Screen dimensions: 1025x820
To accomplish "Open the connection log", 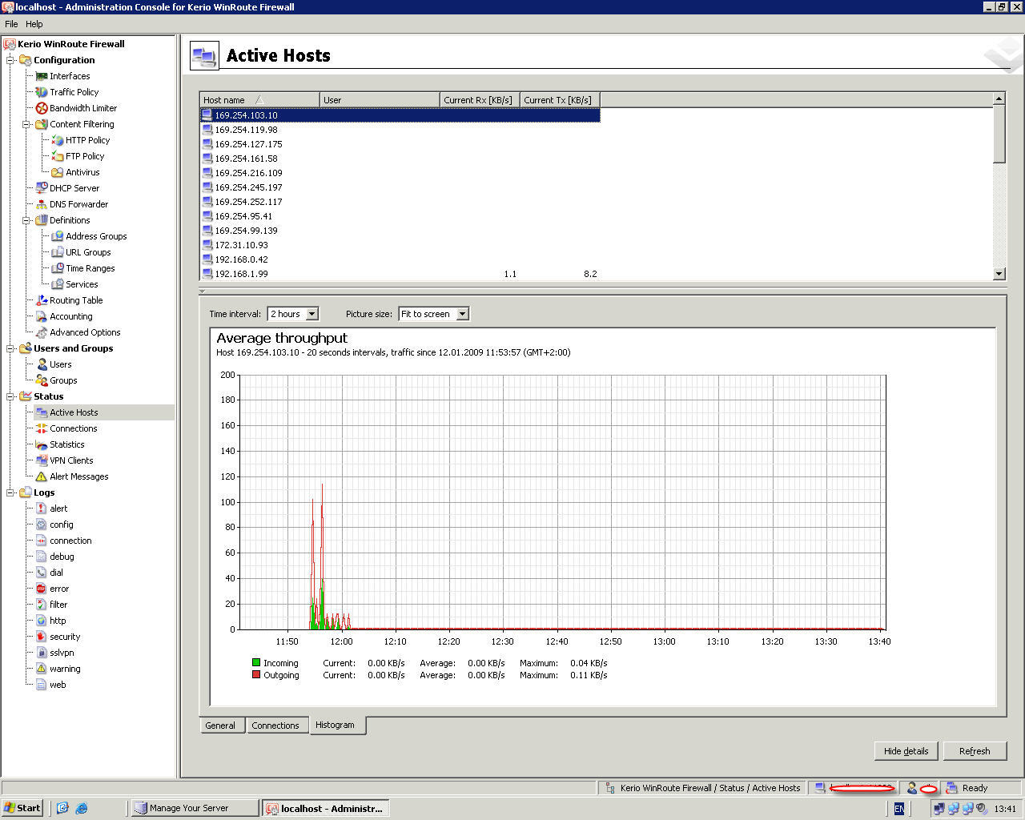I will coord(70,541).
